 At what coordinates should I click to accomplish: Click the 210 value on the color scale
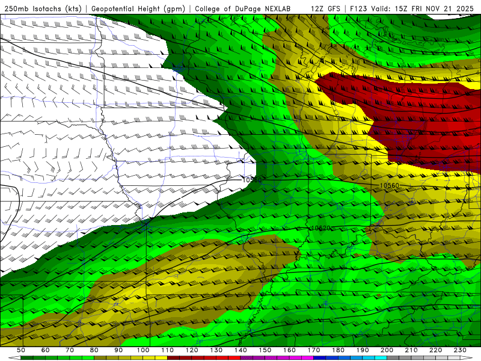(412, 350)
